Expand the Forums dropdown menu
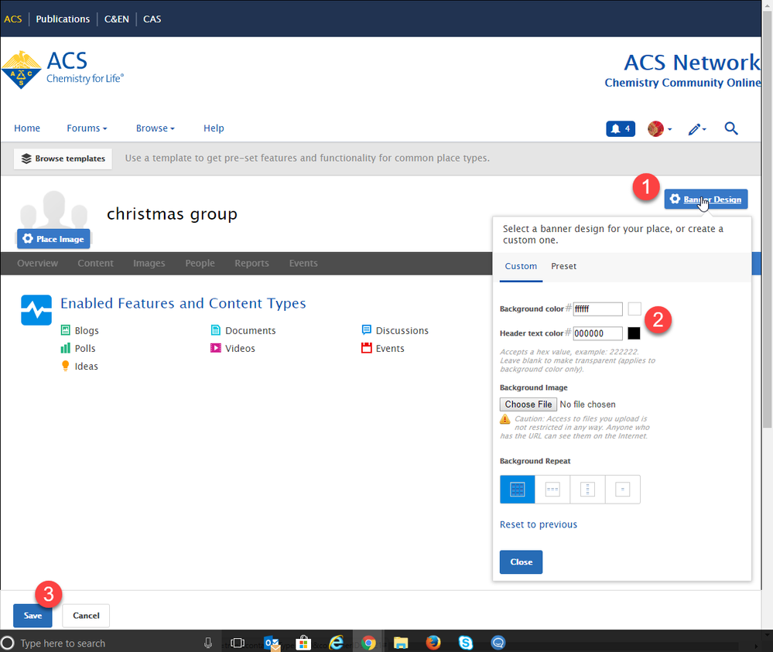Screen dimensions: 773x652 [x=87, y=128]
